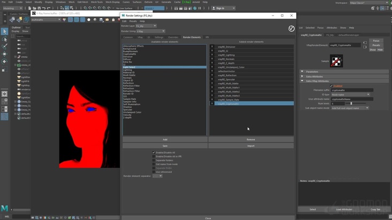Viewport: 392px width, 220px height.
Task: Click the white circle alpha icon in frame buffer
Action: pos(89,19)
